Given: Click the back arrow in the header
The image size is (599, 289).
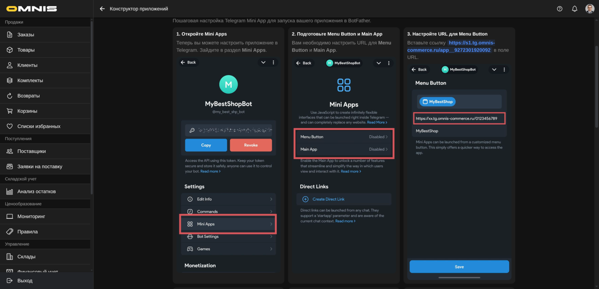Looking at the screenshot, I should click(x=102, y=9).
